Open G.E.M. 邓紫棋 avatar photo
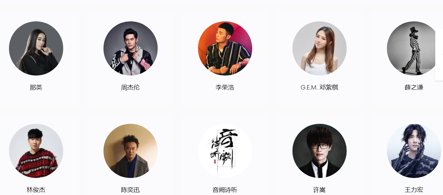Image resolution: width=443 pixels, height=195 pixels. point(319,48)
